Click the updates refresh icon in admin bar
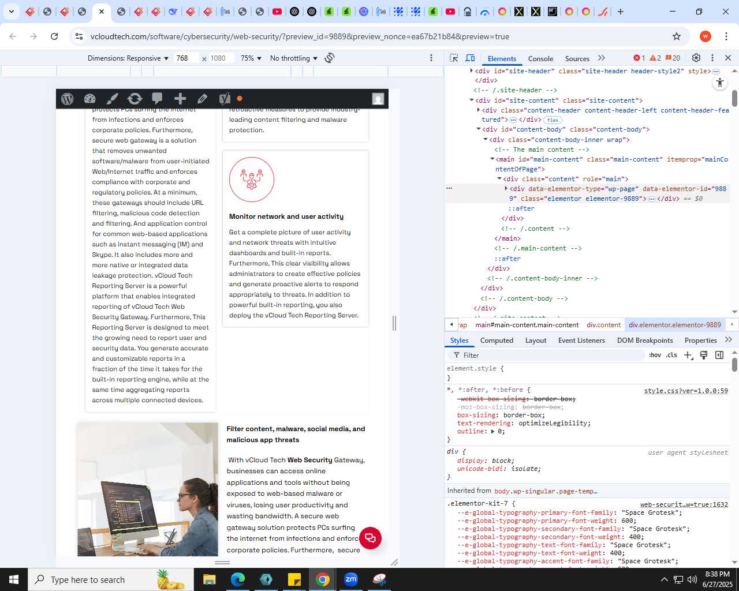 pos(135,99)
